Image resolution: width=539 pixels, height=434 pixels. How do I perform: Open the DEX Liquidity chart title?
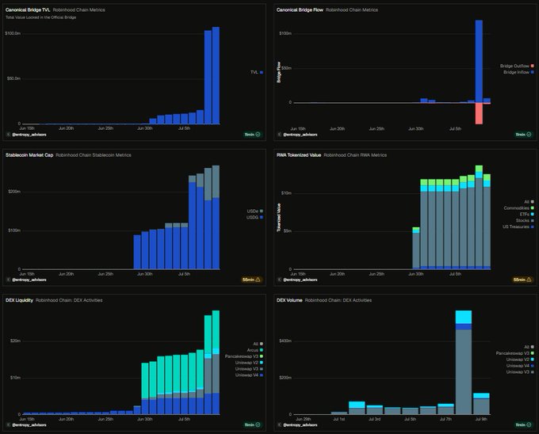[x=19, y=300]
